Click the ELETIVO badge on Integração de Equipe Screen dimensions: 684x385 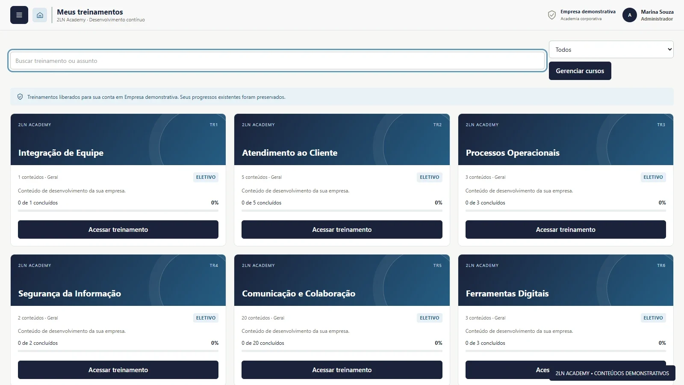click(206, 177)
